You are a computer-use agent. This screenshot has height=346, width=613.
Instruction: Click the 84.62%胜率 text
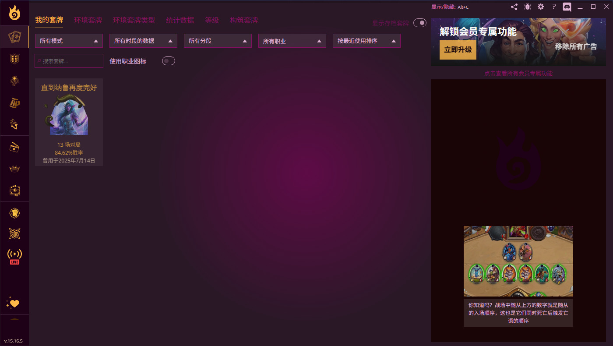pyautogui.click(x=69, y=152)
